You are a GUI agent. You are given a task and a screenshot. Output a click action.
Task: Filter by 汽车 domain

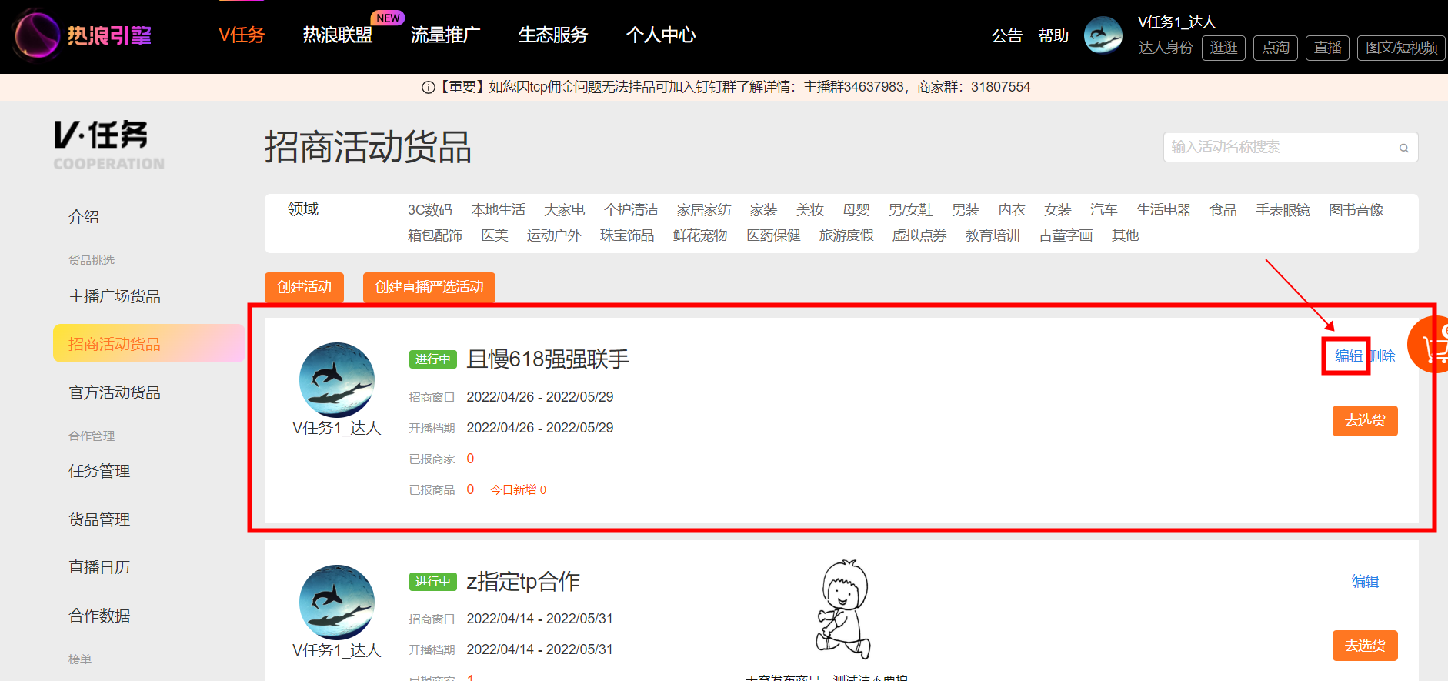pos(1104,210)
